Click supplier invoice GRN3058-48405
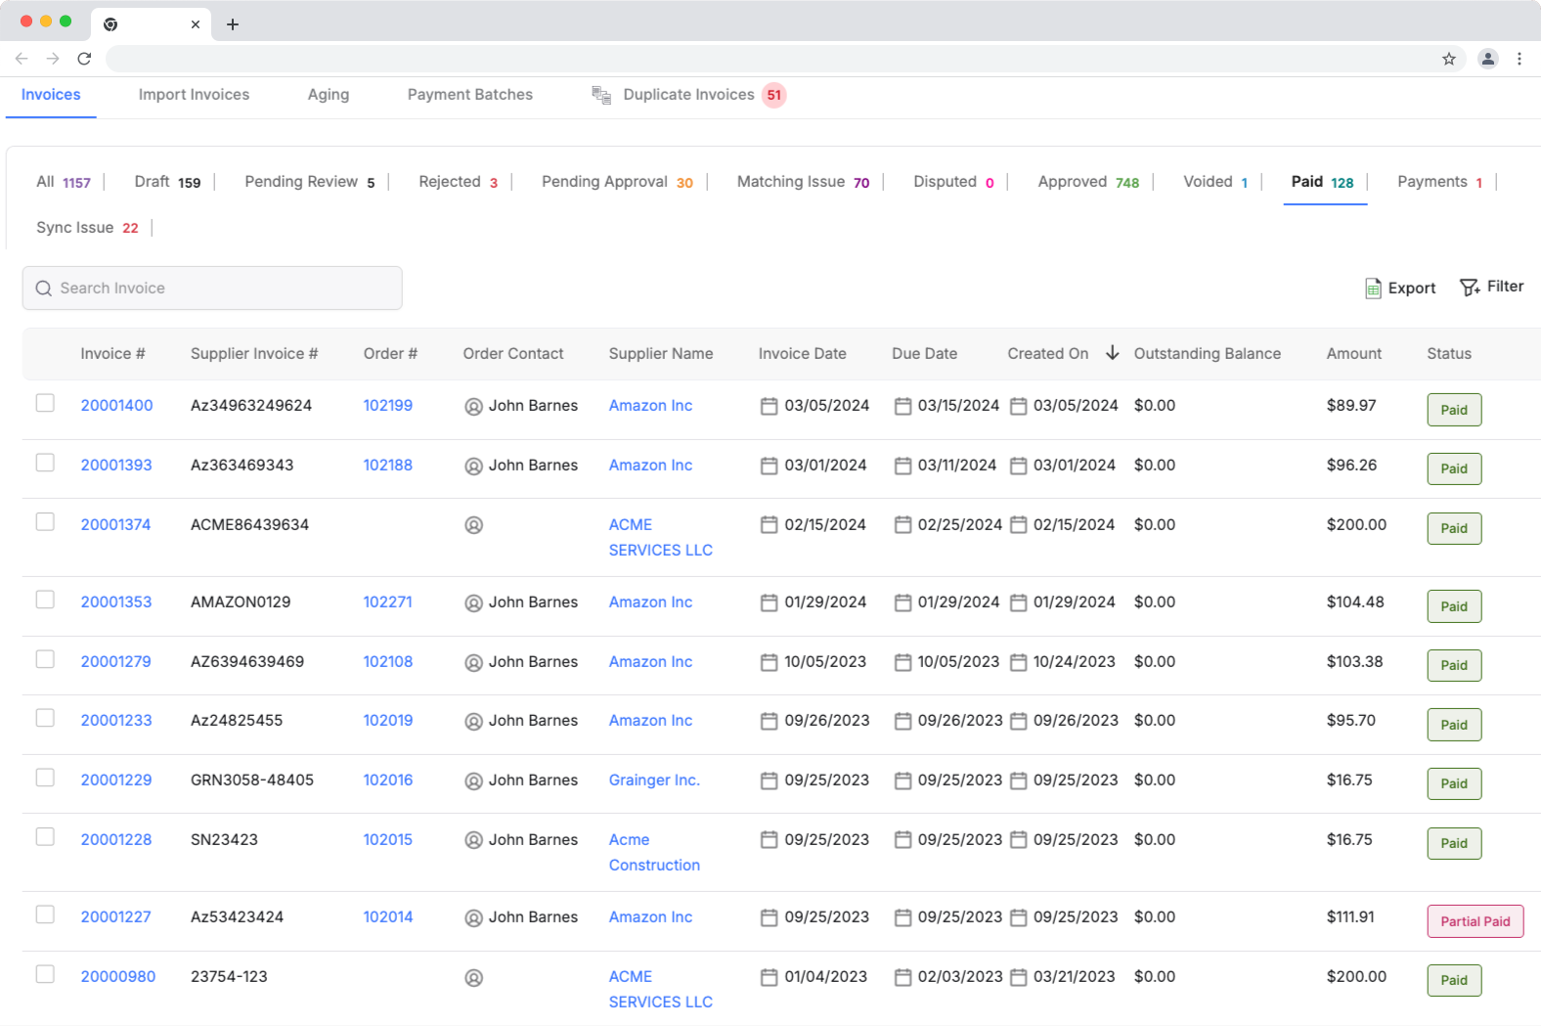 pos(252,781)
